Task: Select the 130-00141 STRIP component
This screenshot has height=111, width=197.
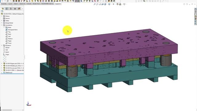Action: (x=14, y=70)
